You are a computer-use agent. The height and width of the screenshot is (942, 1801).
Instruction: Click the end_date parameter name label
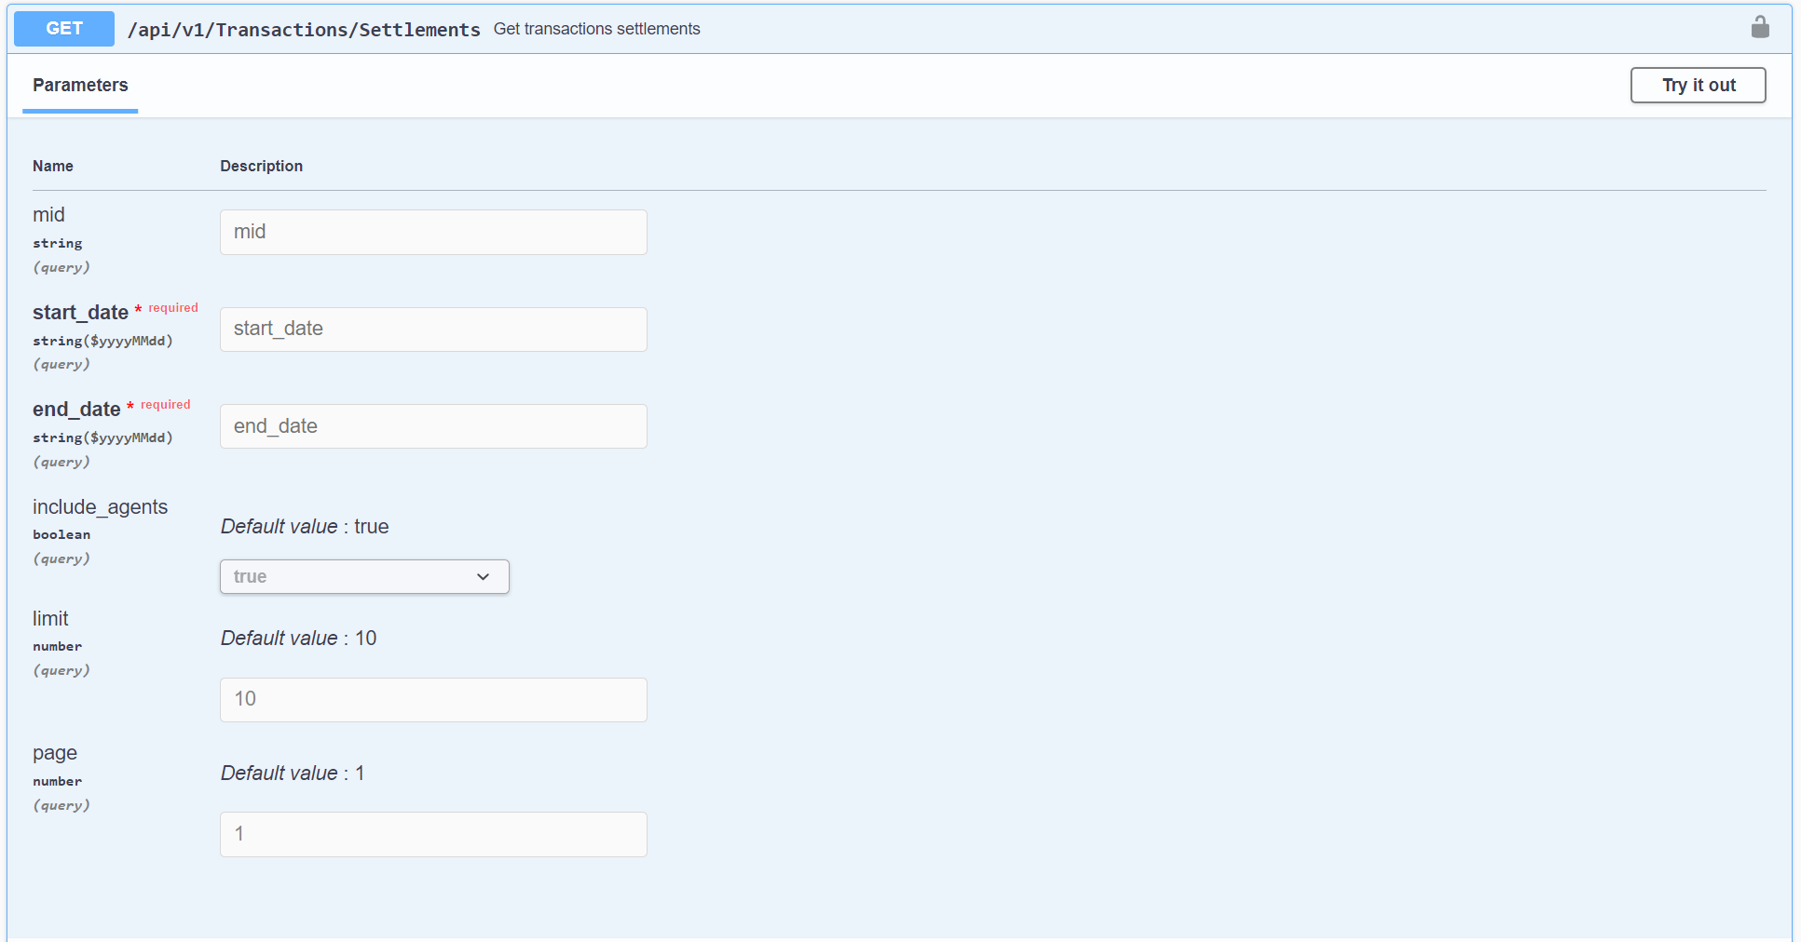76,410
